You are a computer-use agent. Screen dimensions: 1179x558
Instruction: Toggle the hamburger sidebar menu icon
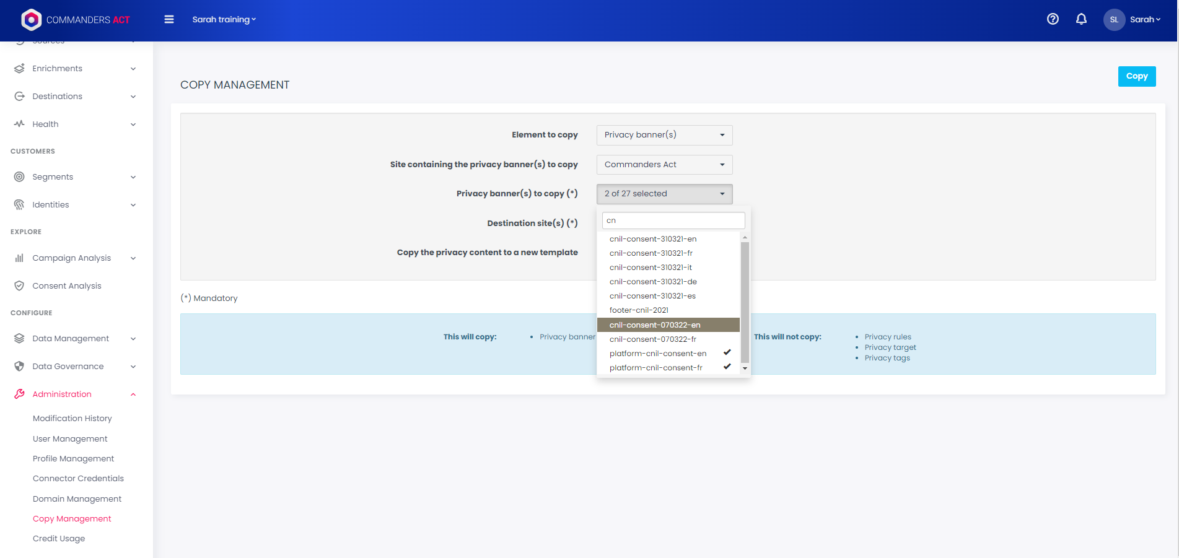pyautogui.click(x=169, y=19)
